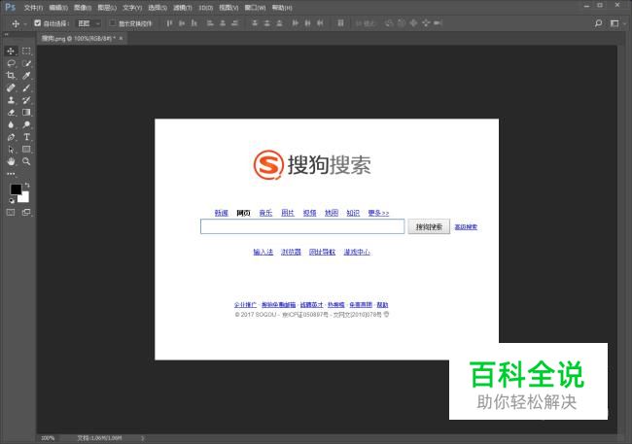The image size is (632, 444).
Task: Open the 滤镜(T) menu
Action: click(x=183, y=8)
